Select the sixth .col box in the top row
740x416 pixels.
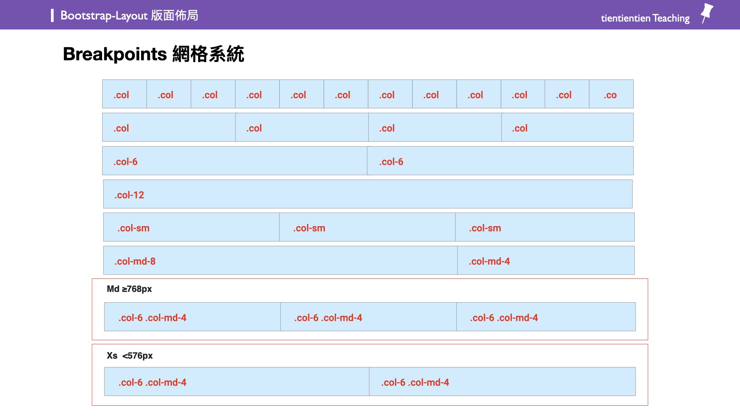pos(345,94)
